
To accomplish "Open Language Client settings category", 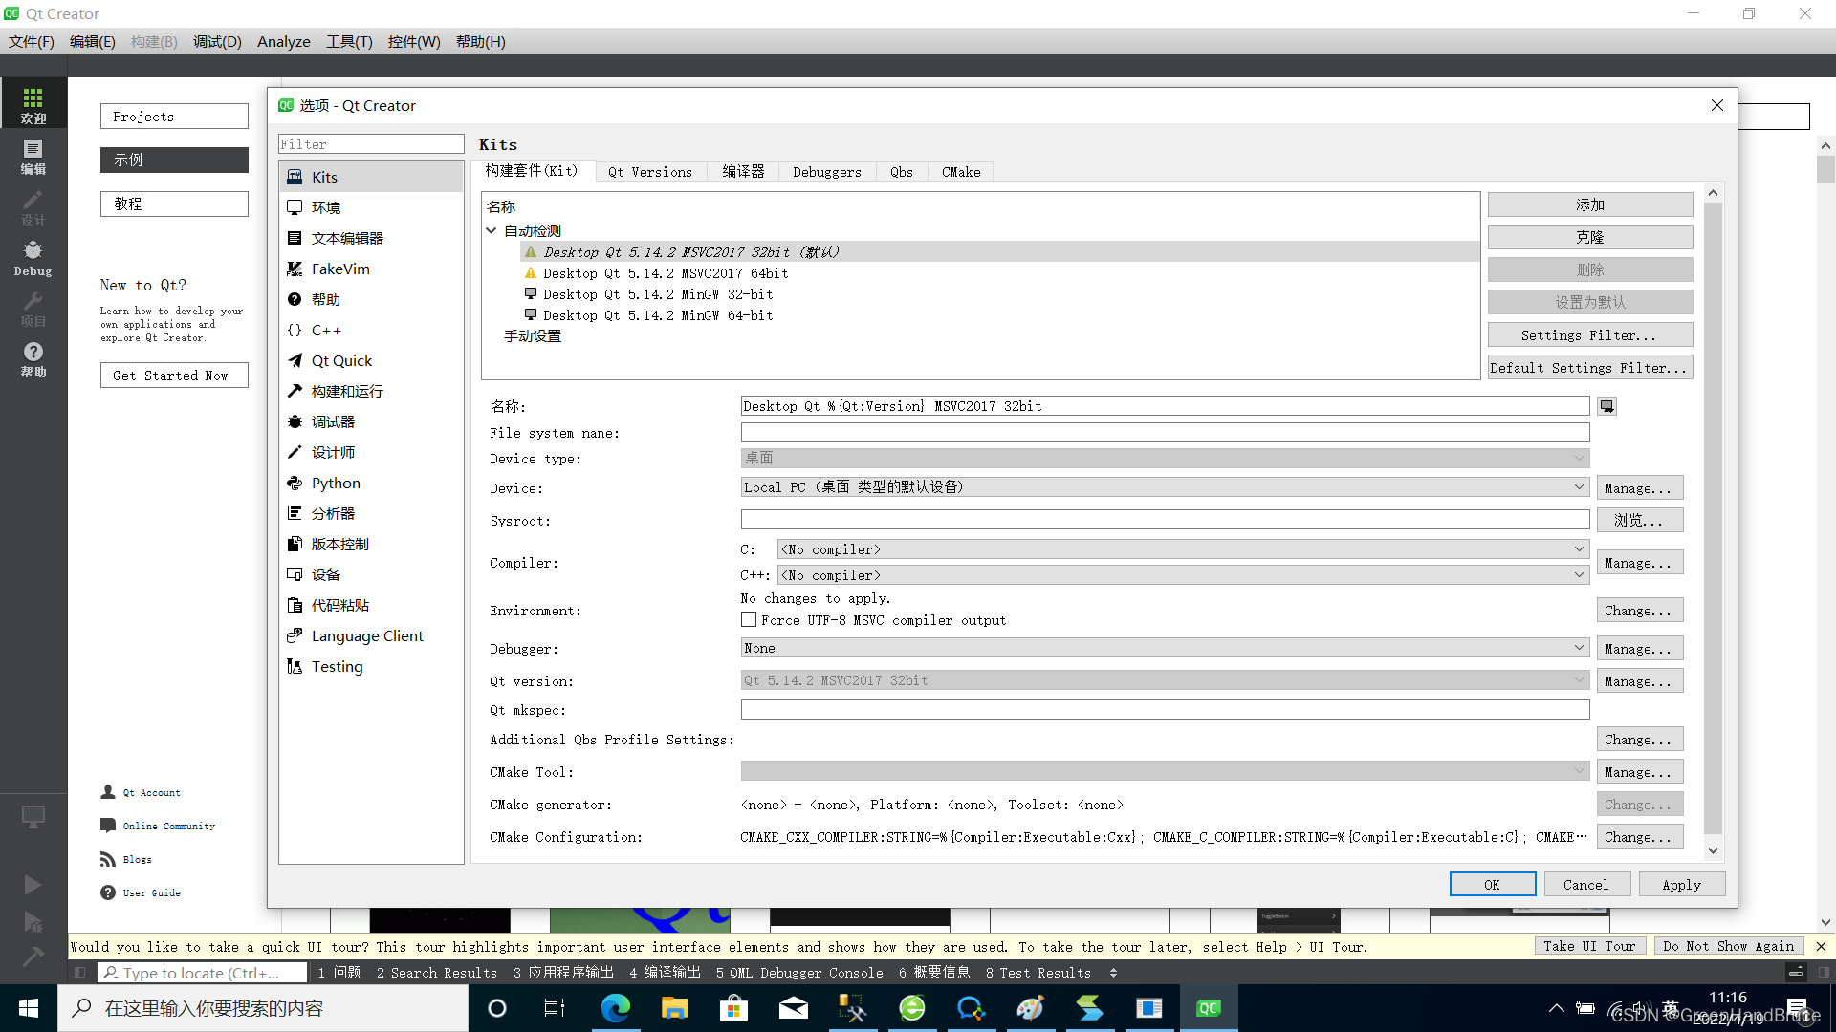I will (x=367, y=636).
